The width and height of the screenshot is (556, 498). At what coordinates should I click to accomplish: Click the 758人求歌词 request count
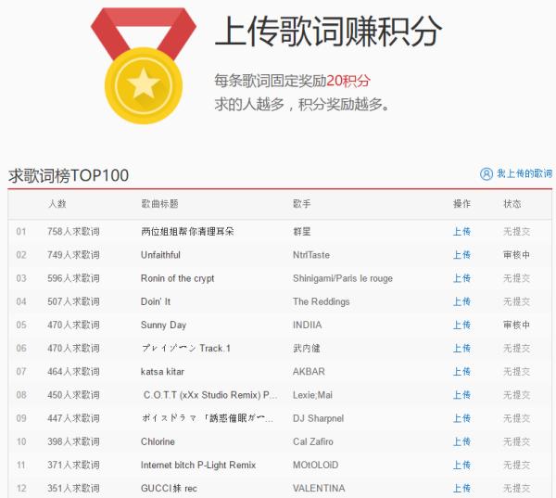73,232
